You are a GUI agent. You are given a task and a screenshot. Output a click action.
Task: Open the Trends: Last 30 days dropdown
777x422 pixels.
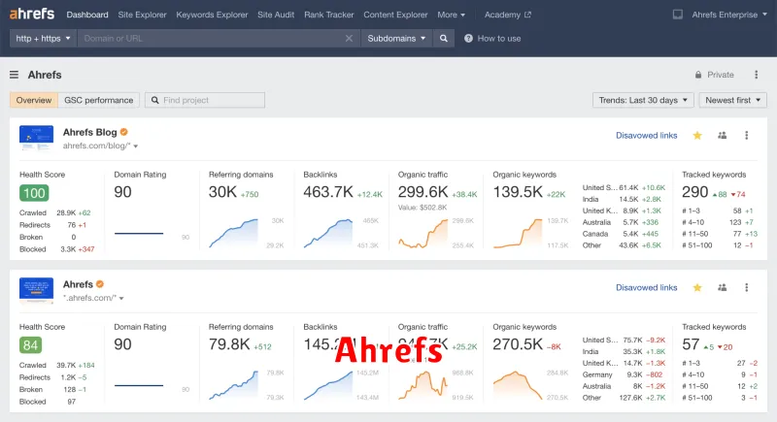[643, 100]
